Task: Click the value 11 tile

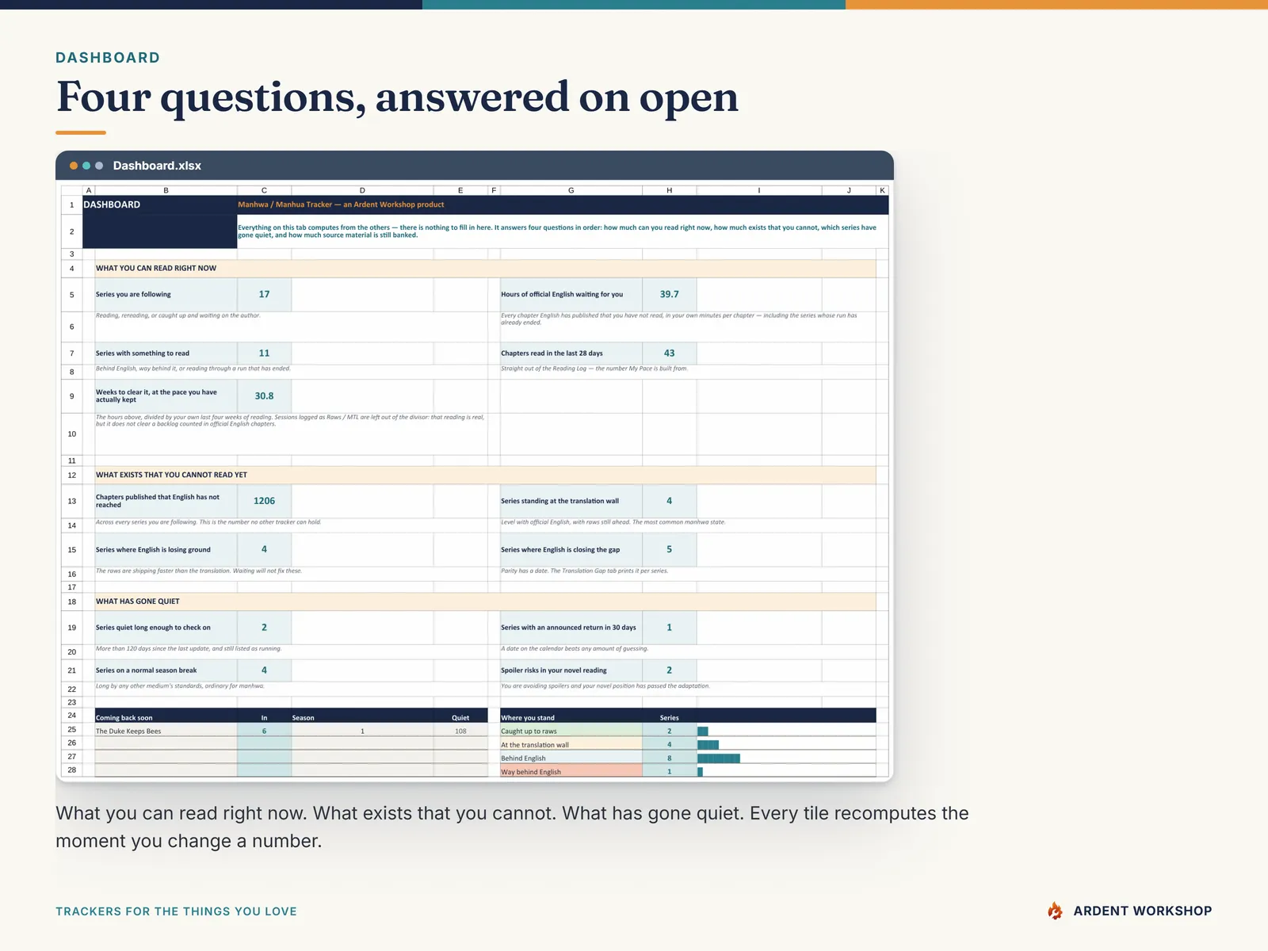Action: pyautogui.click(x=264, y=353)
